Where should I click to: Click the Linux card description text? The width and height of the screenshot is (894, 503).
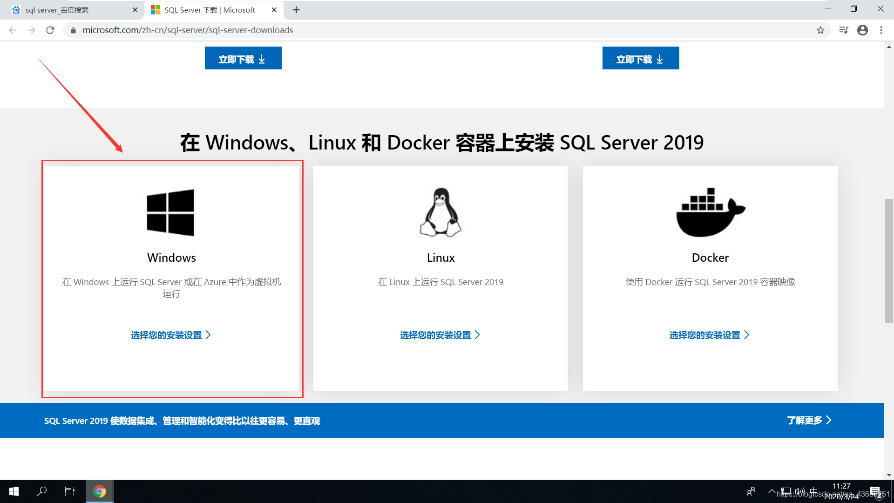(440, 282)
